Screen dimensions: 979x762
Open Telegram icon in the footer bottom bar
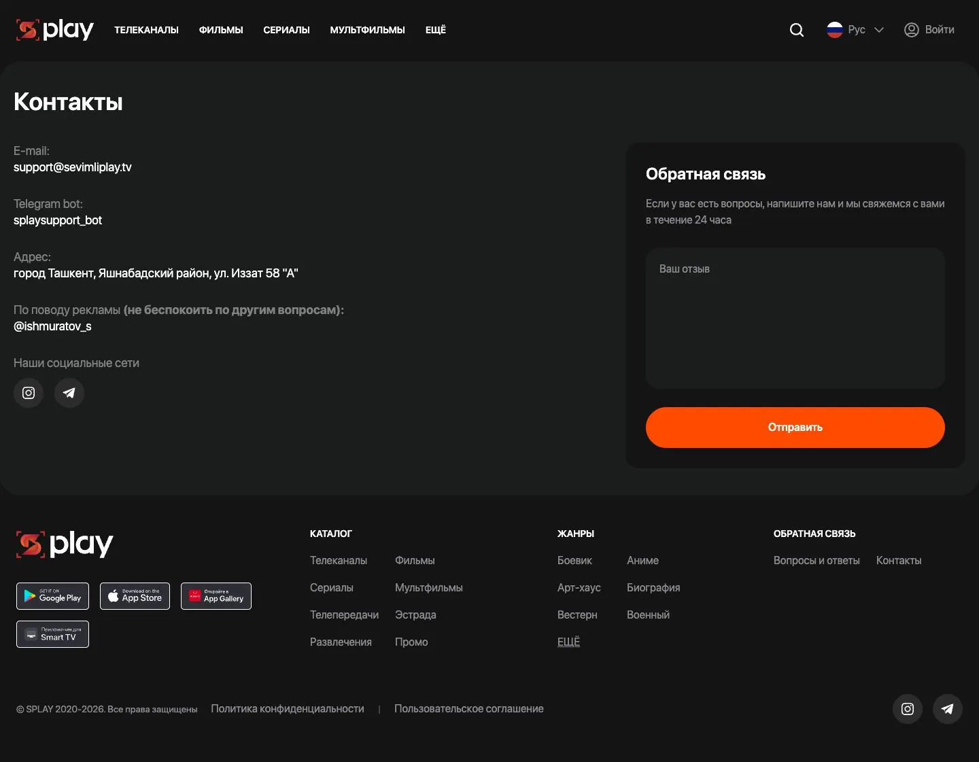pyautogui.click(x=948, y=709)
